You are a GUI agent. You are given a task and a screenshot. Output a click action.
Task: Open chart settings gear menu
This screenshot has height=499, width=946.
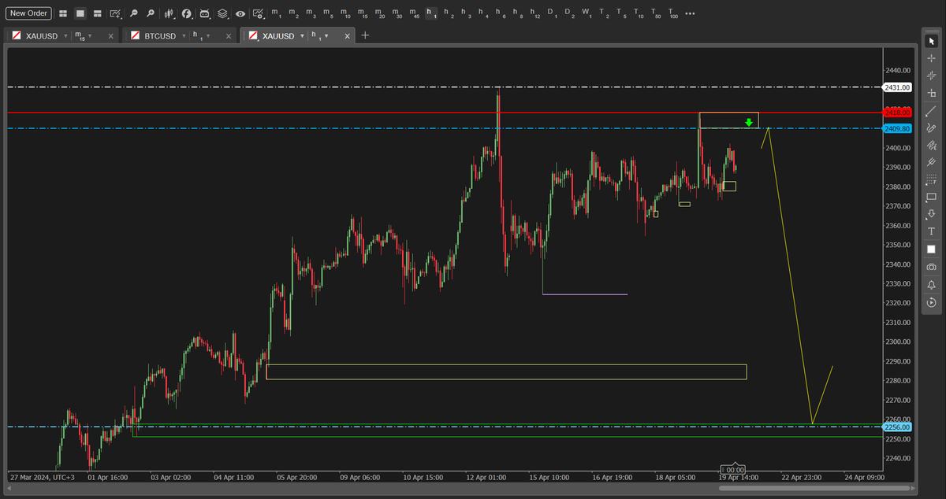point(259,13)
